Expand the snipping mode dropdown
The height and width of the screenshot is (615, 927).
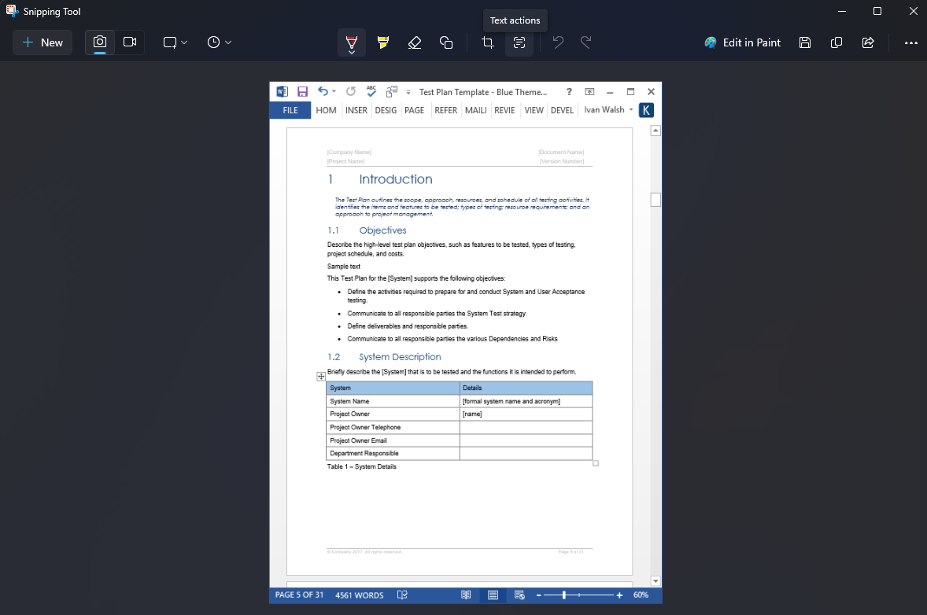[175, 42]
